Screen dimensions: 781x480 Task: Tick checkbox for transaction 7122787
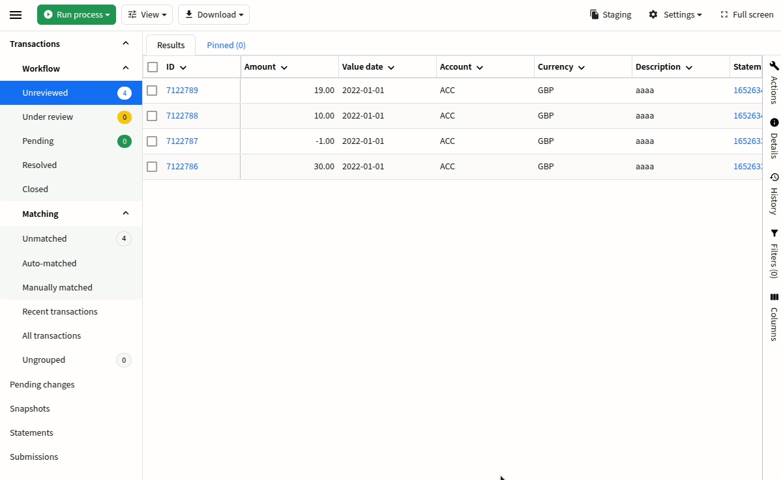coord(152,141)
